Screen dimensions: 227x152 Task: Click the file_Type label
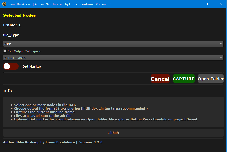click(11, 35)
